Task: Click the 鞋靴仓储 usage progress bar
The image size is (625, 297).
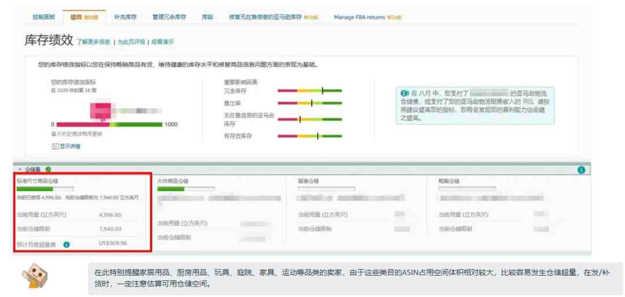Action: click(467, 189)
